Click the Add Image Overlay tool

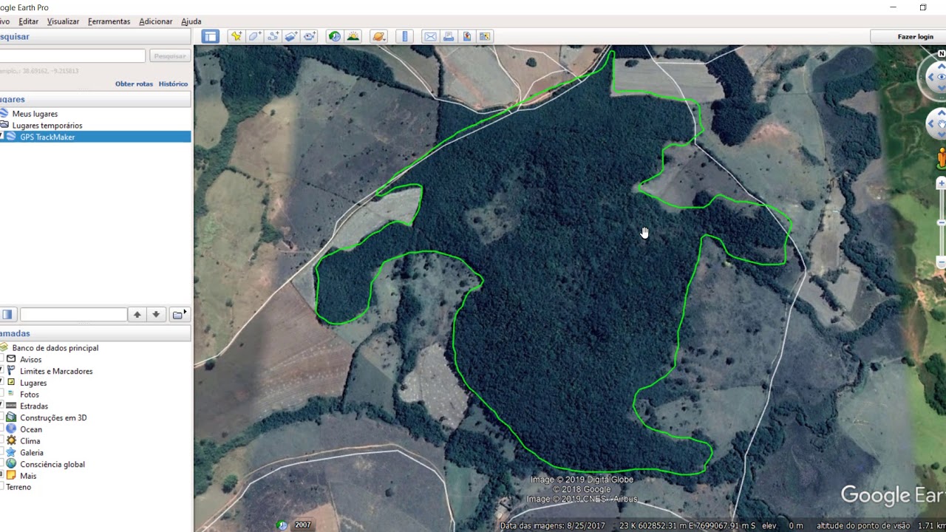coord(291,36)
